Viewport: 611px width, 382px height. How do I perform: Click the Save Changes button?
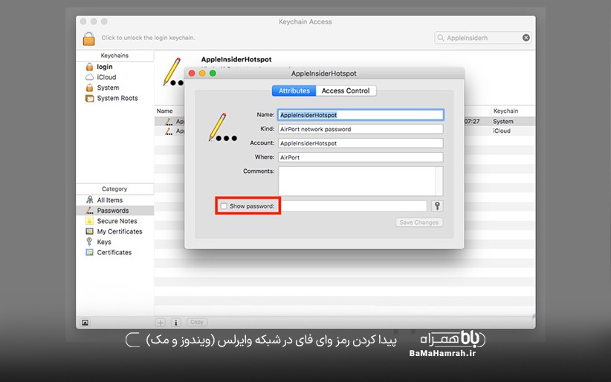pos(419,223)
